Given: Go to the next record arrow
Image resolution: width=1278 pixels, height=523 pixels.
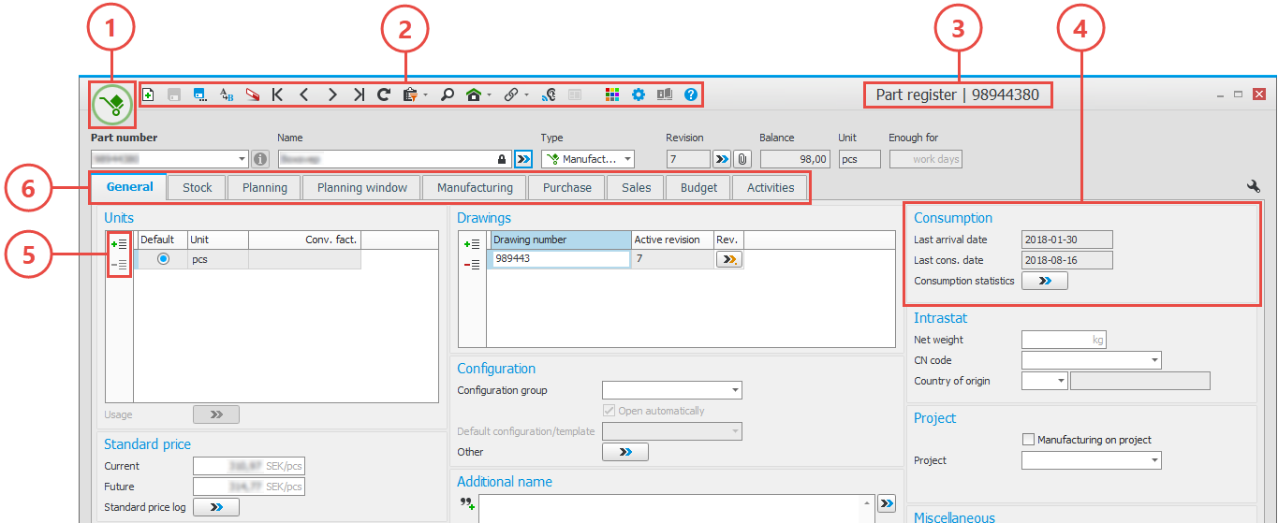Looking at the screenshot, I should [x=331, y=94].
